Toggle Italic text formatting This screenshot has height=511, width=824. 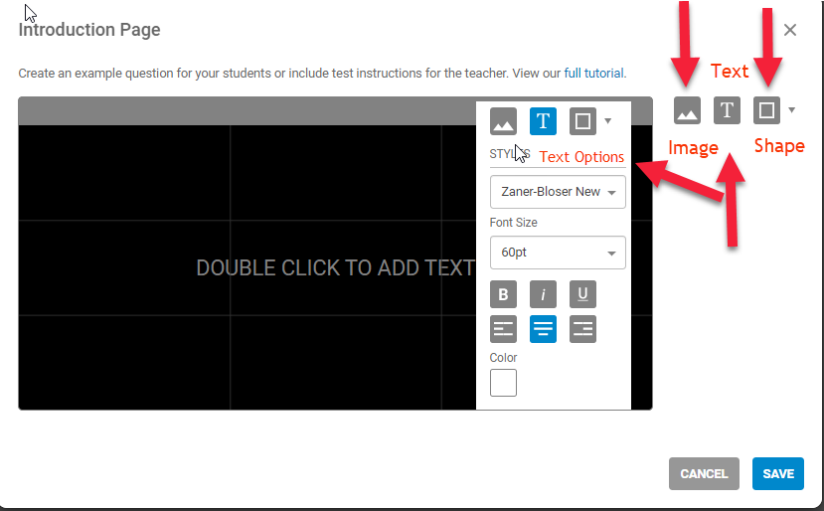click(x=543, y=294)
